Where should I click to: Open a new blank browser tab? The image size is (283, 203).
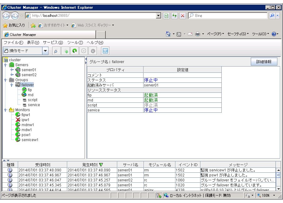click(x=101, y=35)
